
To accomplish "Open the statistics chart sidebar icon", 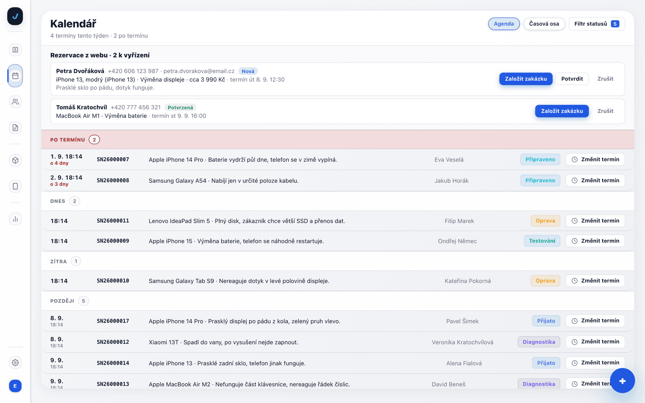I will tap(15, 219).
